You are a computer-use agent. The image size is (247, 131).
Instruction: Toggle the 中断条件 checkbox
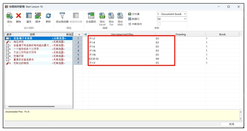point(159,24)
